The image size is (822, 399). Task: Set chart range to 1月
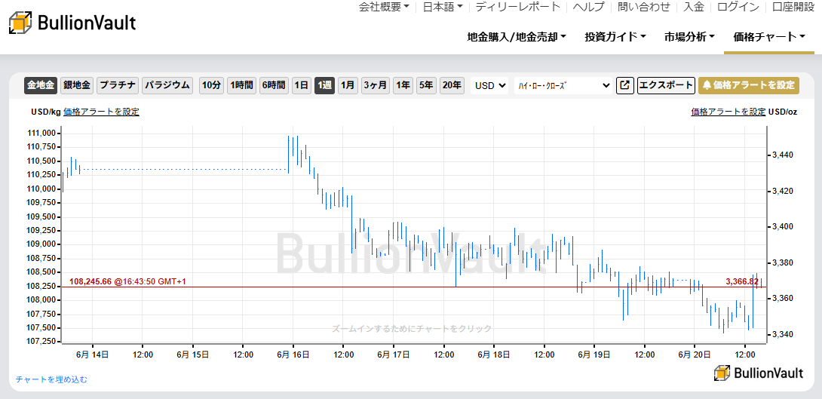click(348, 85)
